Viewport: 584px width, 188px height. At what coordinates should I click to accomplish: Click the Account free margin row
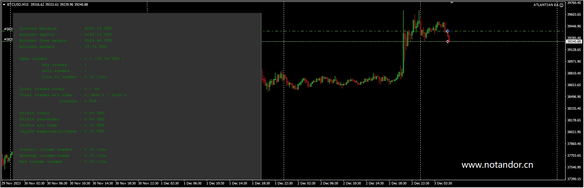tap(65, 41)
